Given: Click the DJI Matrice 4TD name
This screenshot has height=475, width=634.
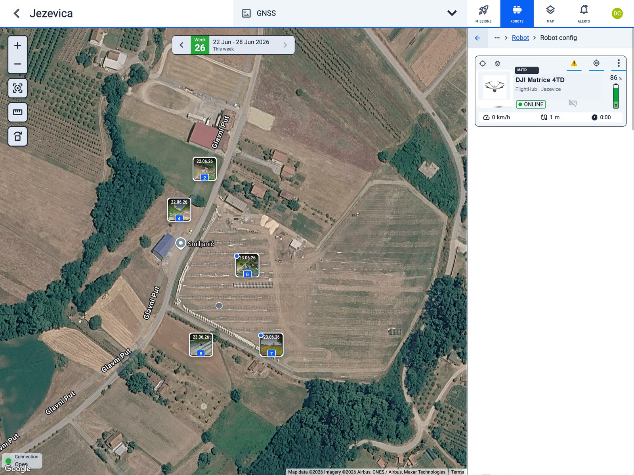Looking at the screenshot, I should pyautogui.click(x=540, y=80).
